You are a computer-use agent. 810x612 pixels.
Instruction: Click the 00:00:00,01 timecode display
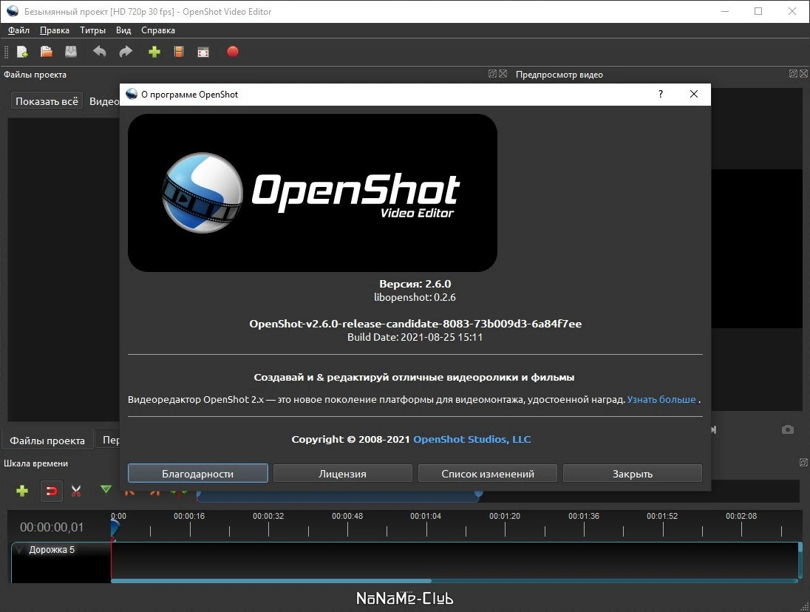pos(52,527)
